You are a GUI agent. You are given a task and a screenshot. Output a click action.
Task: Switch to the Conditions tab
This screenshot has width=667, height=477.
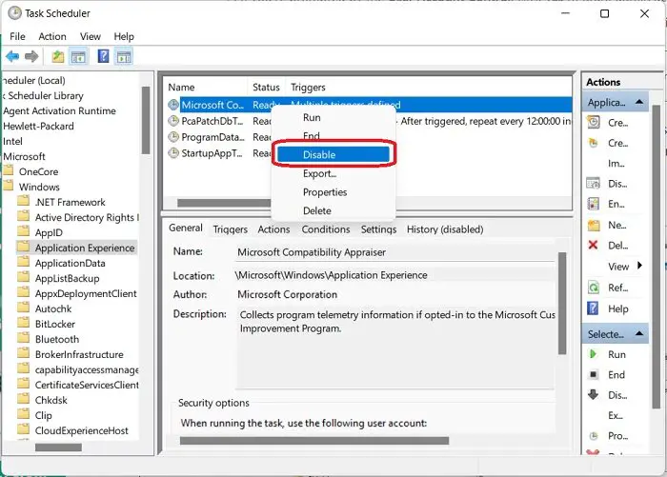pos(326,229)
